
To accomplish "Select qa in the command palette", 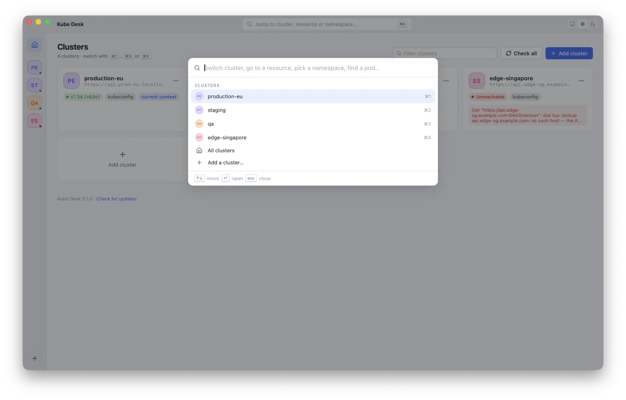I will [313, 124].
